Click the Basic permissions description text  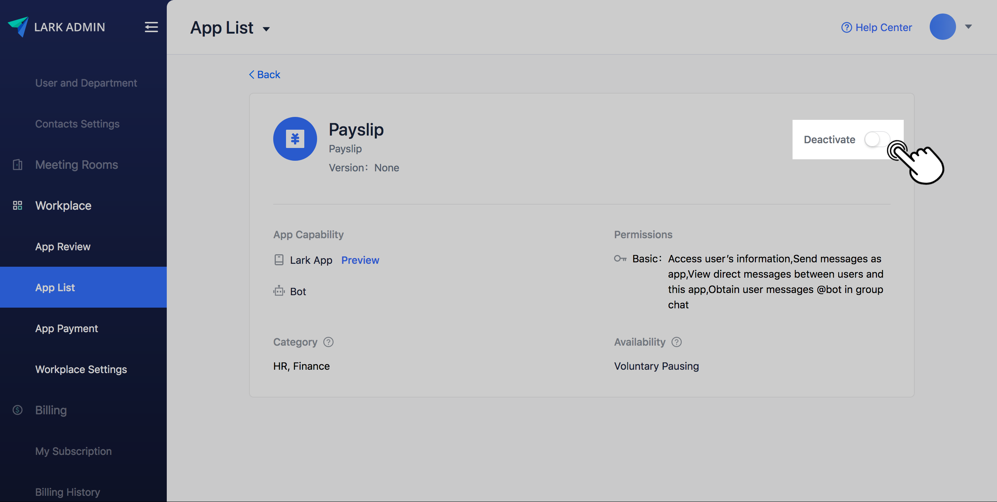click(776, 282)
